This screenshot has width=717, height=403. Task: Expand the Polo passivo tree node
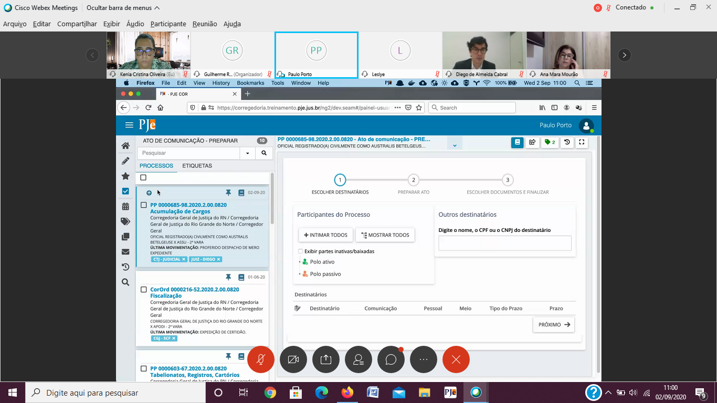300,274
